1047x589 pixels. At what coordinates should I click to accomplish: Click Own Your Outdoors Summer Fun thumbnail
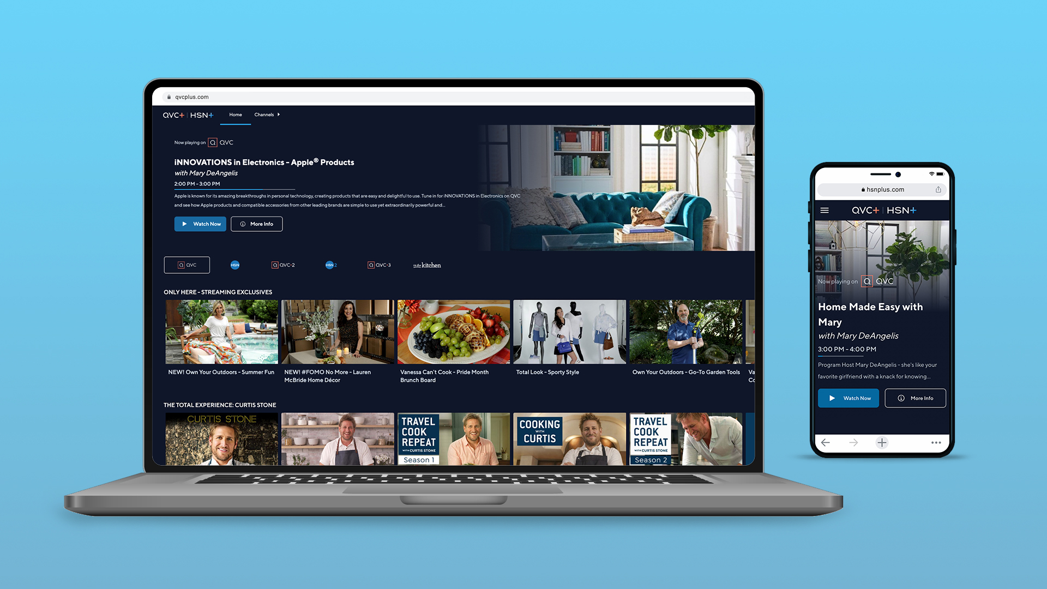coord(221,332)
